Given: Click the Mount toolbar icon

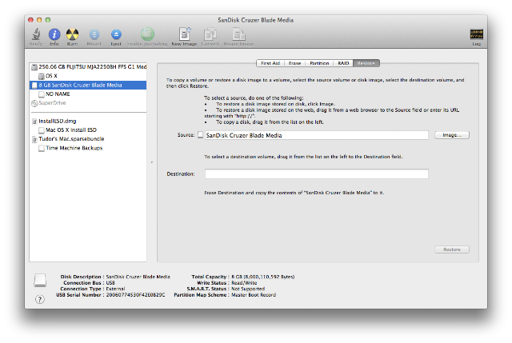Looking at the screenshot, I should coord(94,34).
